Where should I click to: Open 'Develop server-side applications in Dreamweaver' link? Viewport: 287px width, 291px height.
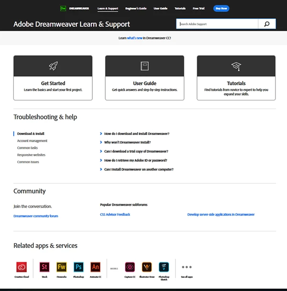(221, 214)
